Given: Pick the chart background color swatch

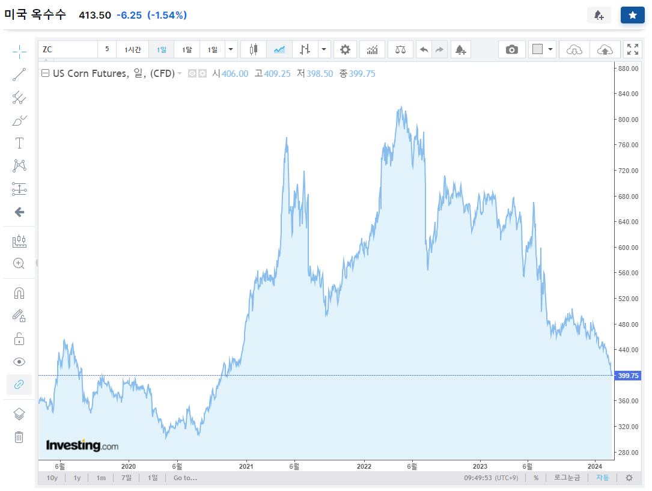Looking at the screenshot, I should pos(538,49).
